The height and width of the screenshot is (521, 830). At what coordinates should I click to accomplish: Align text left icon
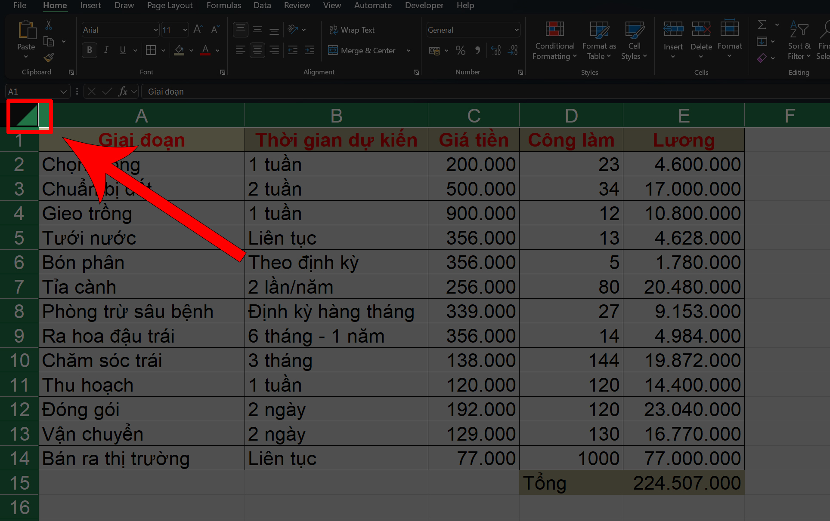pyautogui.click(x=241, y=50)
